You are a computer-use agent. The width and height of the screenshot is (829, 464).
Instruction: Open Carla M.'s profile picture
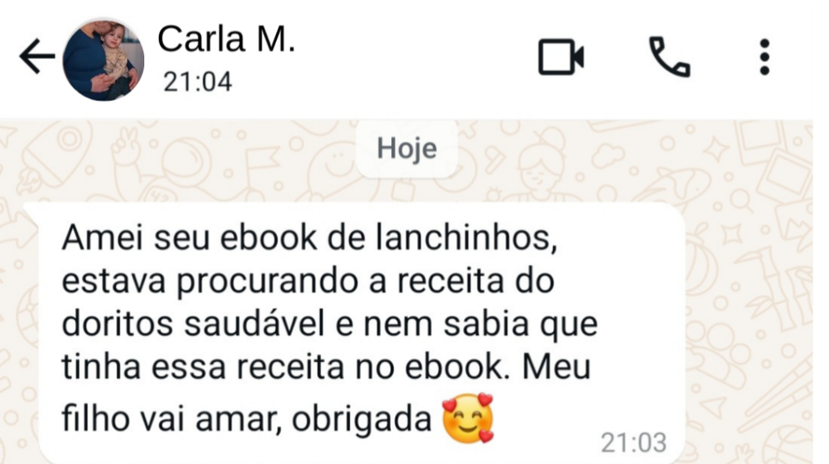(103, 59)
